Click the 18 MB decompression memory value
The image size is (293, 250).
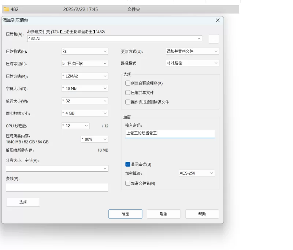tap(103, 150)
